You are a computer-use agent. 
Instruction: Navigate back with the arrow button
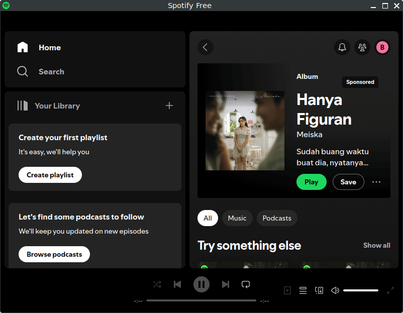tap(206, 47)
